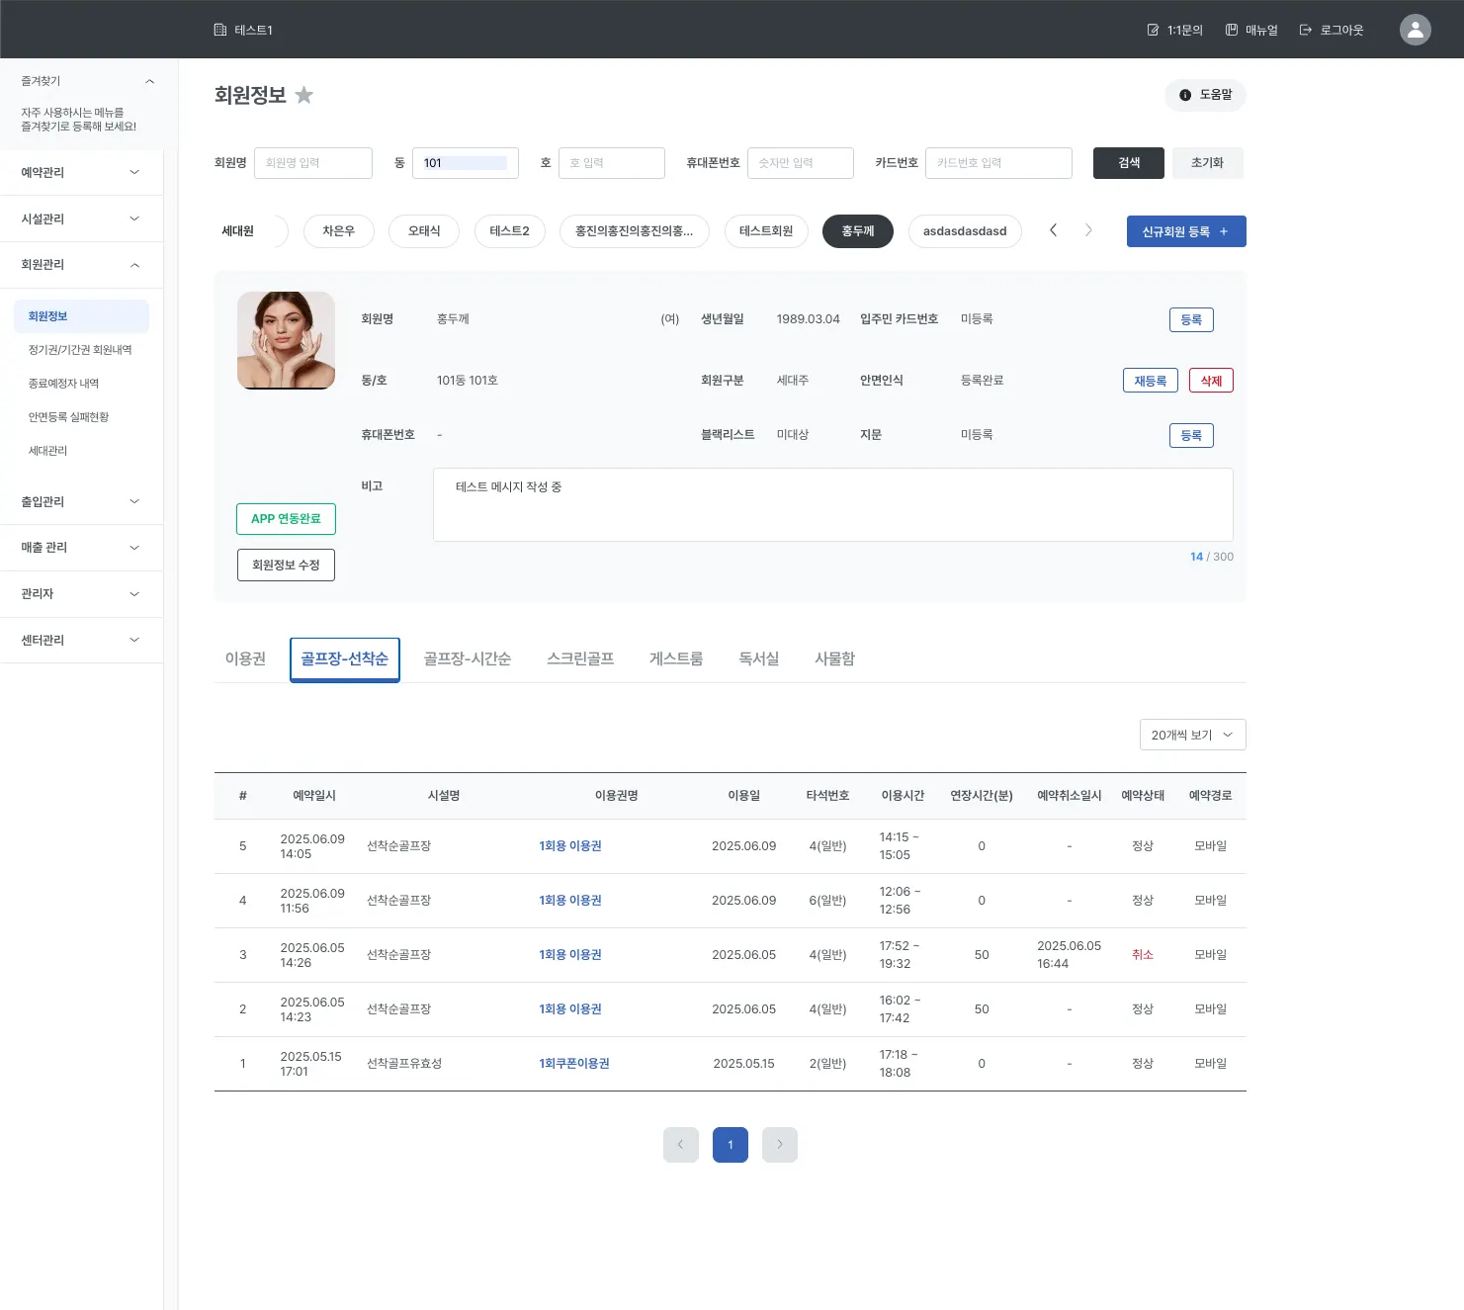Viewport: 1464px width, 1310px height.
Task: Click the favorite star next to 회원정보
Action: (304, 95)
